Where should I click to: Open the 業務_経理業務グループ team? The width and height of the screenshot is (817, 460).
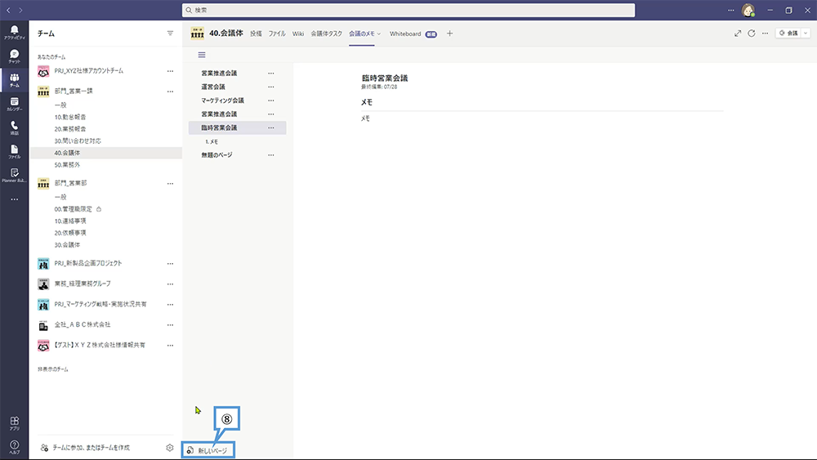tap(83, 284)
